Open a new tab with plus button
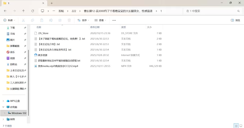Image resolution: width=244 pixels, height=128 pixels. [x=52, y=3]
